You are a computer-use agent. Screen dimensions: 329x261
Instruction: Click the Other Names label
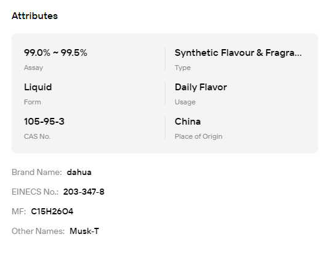[x=38, y=231]
